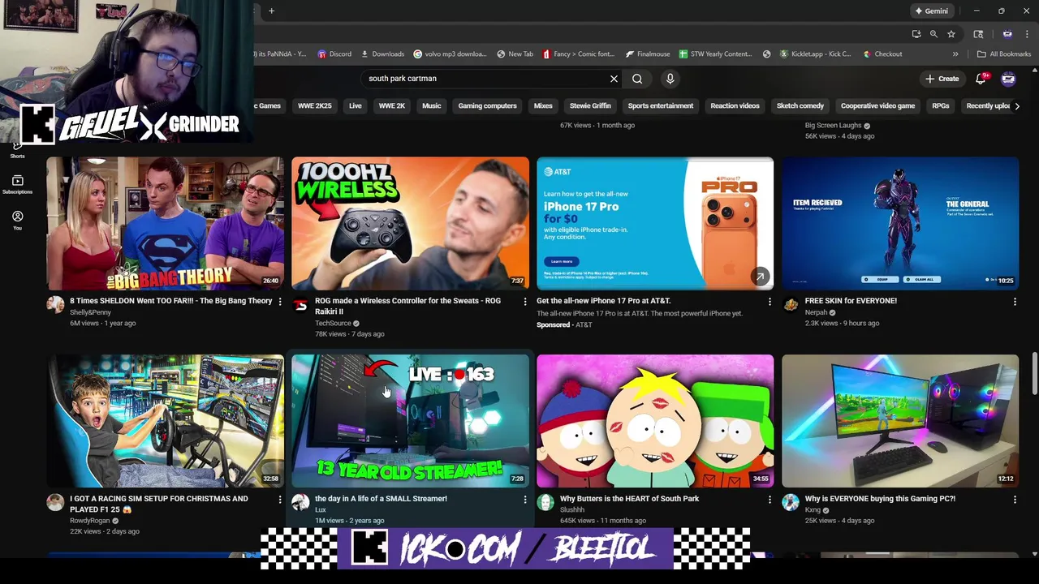Show more filter chips with right arrow

[1016, 105]
